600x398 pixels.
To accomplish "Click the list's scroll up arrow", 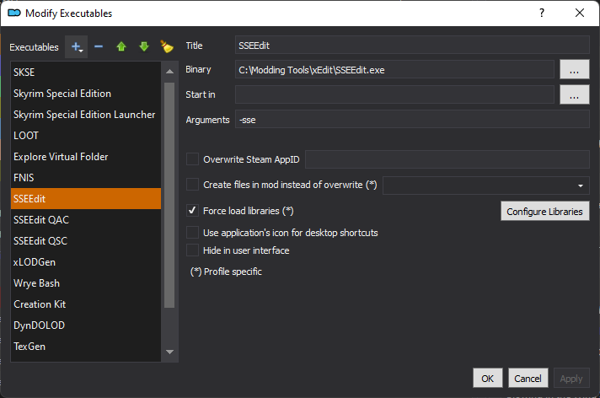I will (170, 71).
